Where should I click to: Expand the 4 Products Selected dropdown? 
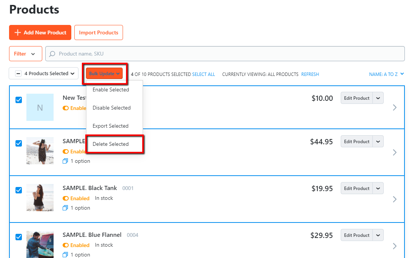point(43,73)
